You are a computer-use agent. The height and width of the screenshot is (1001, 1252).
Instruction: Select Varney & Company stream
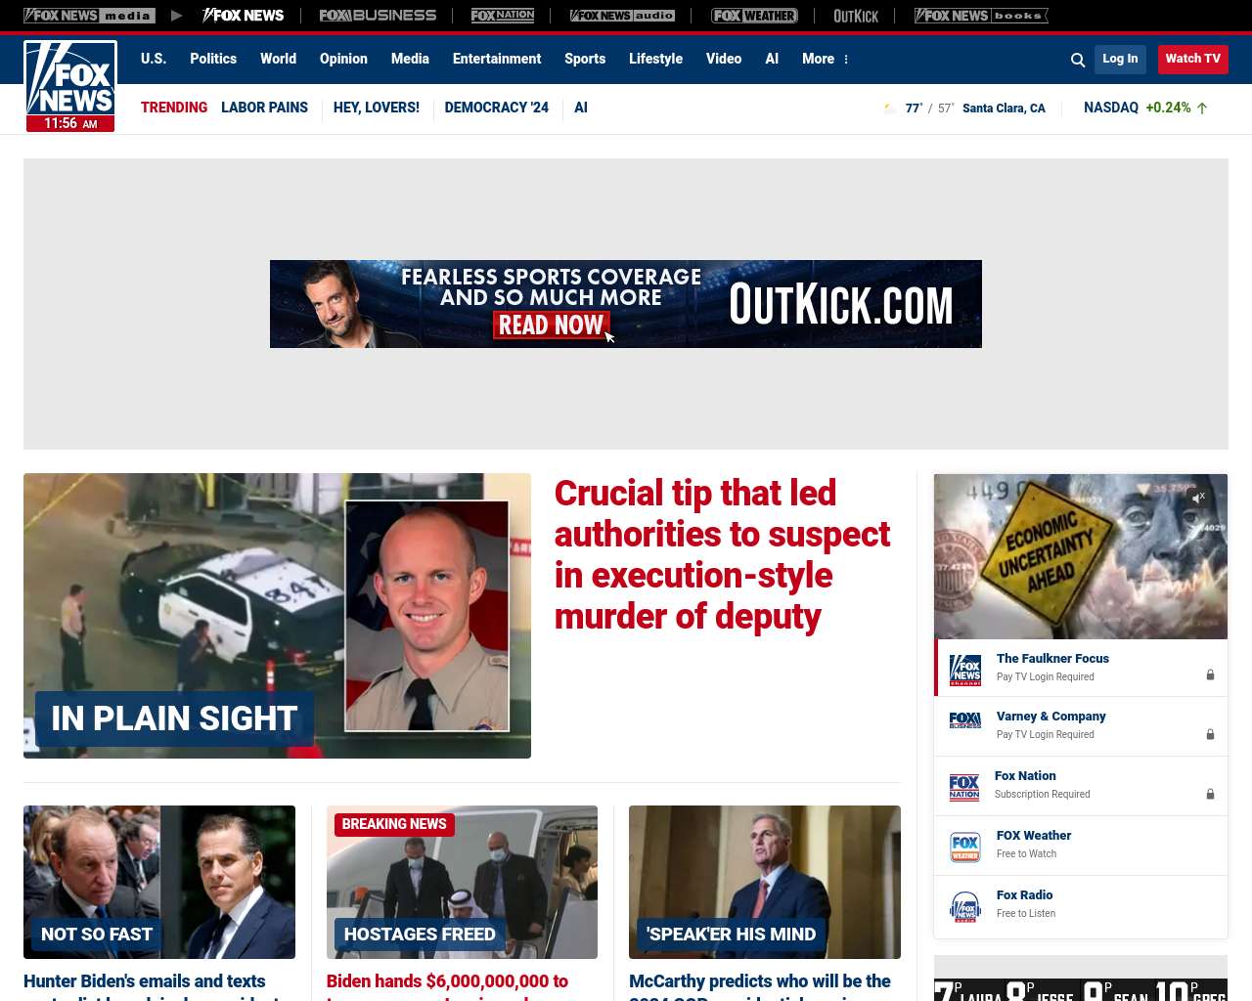pyautogui.click(x=1081, y=725)
